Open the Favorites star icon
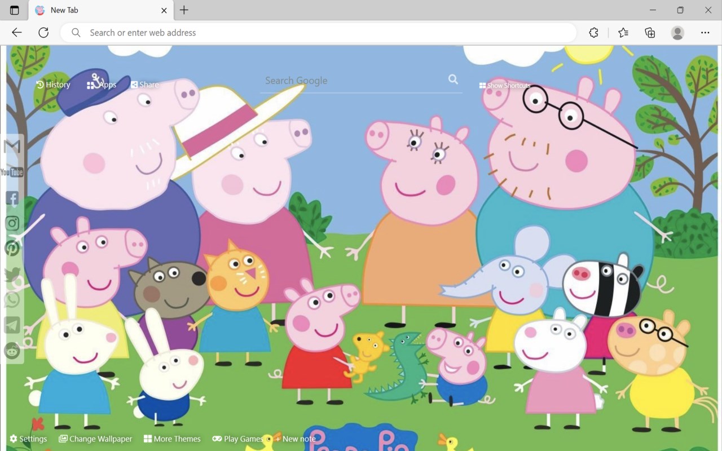 [623, 33]
